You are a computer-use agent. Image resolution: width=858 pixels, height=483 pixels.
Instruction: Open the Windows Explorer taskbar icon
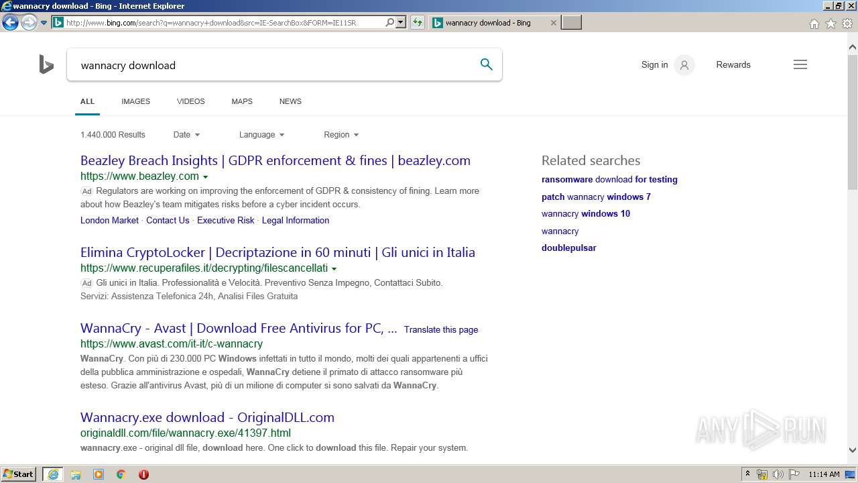point(76,474)
